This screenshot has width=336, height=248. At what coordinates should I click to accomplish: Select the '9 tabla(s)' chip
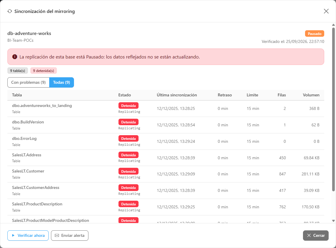[18, 71]
